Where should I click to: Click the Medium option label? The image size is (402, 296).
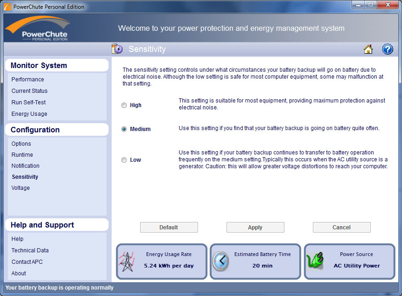pyautogui.click(x=140, y=129)
